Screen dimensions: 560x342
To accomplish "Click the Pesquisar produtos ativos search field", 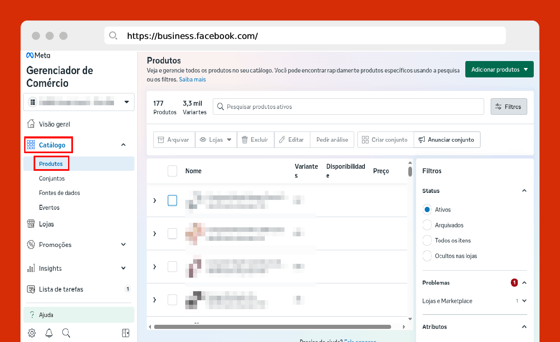I will point(348,106).
